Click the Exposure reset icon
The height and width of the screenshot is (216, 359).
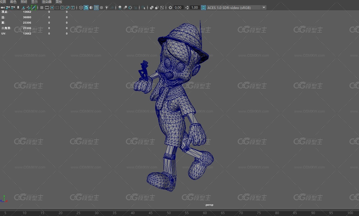[x=170, y=8]
